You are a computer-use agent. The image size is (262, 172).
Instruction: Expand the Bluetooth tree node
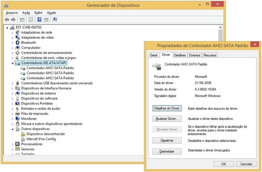[x=12, y=43]
